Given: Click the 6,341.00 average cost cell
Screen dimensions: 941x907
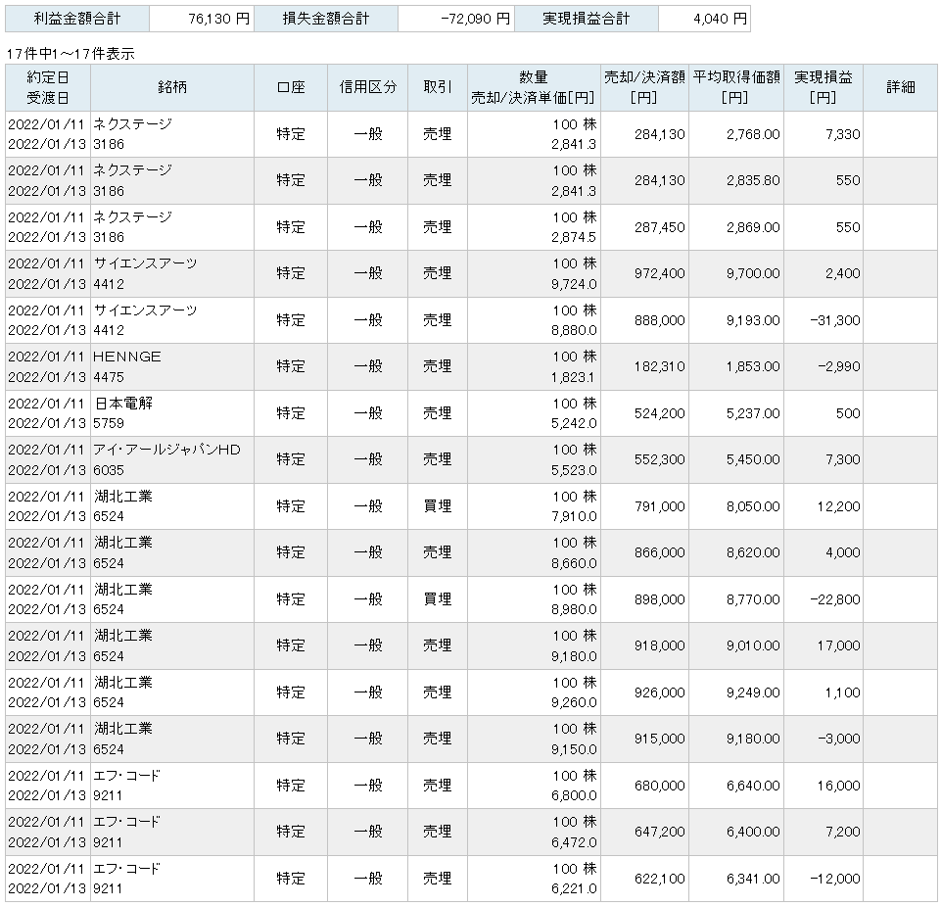Looking at the screenshot, I should [736, 879].
